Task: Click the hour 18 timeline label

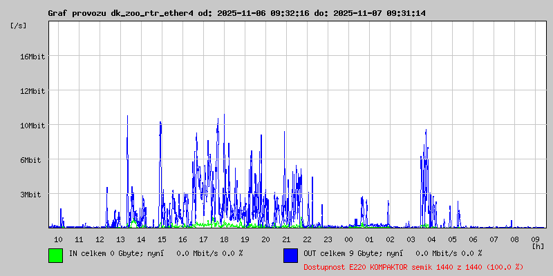Action: point(224,239)
